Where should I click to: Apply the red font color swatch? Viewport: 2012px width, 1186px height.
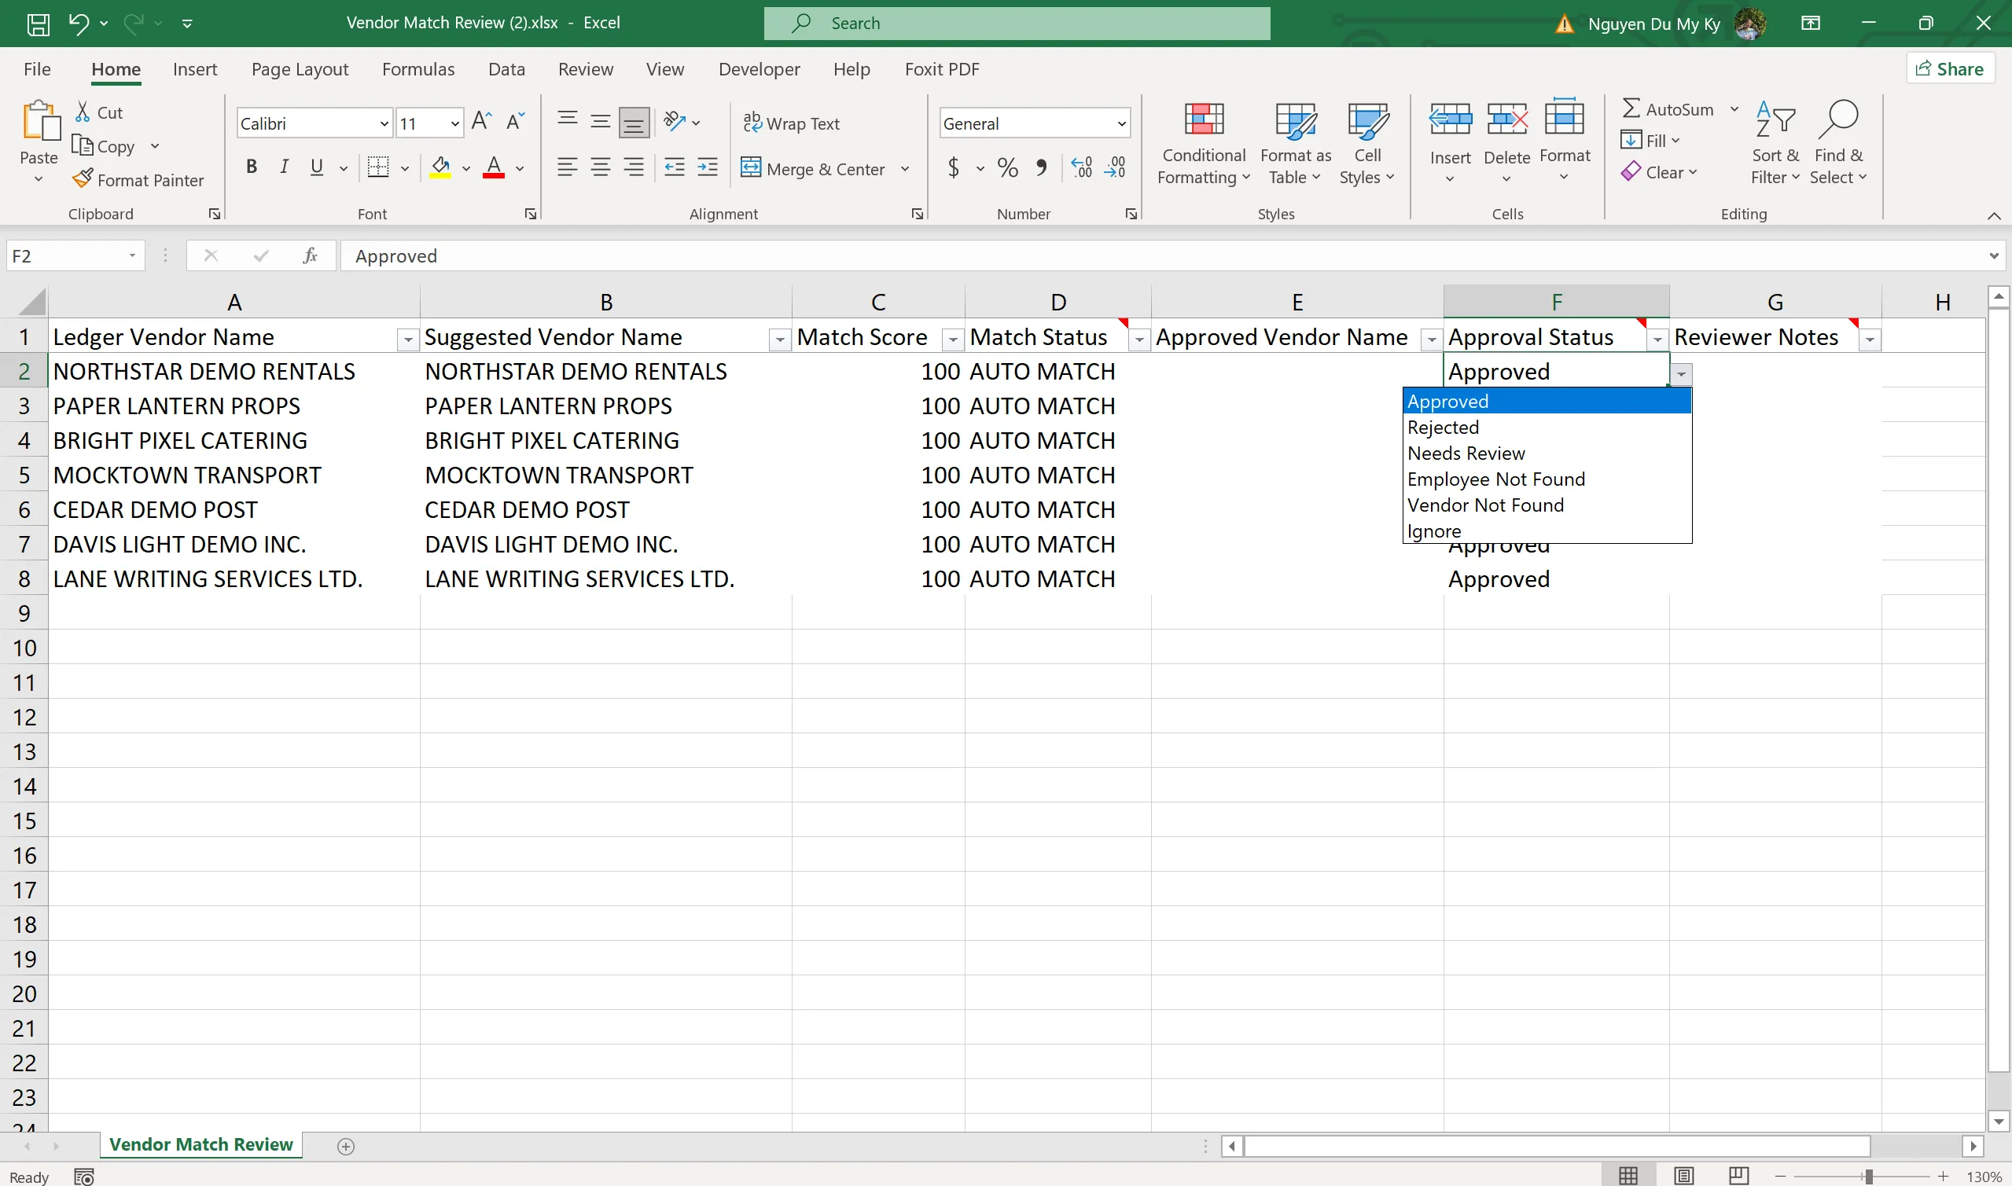coord(494,167)
